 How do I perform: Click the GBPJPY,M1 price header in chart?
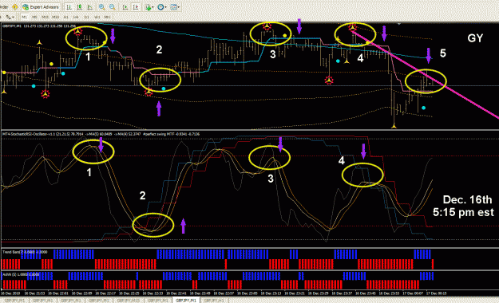click(x=39, y=26)
